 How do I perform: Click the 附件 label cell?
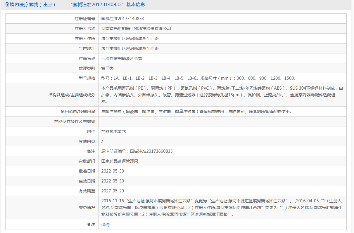(x=52, y=131)
